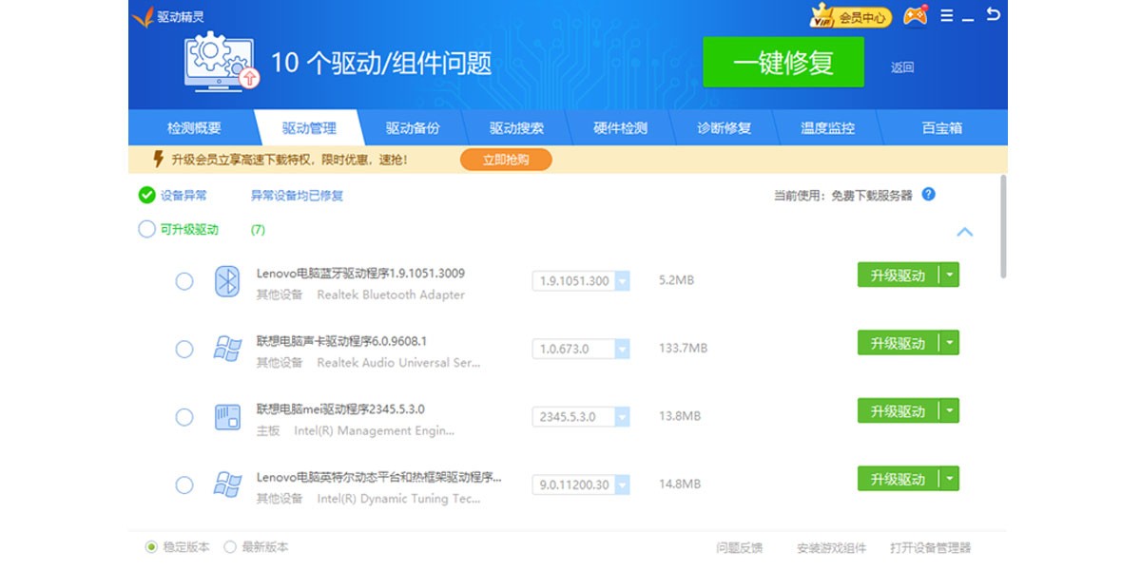Open version dropdown showing 2345.5.3.0
This screenshot has width=1141, height=570.
tap(622, 417)
